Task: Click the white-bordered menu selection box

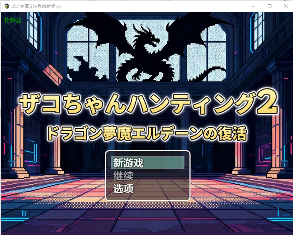Action: coord(147,177)
